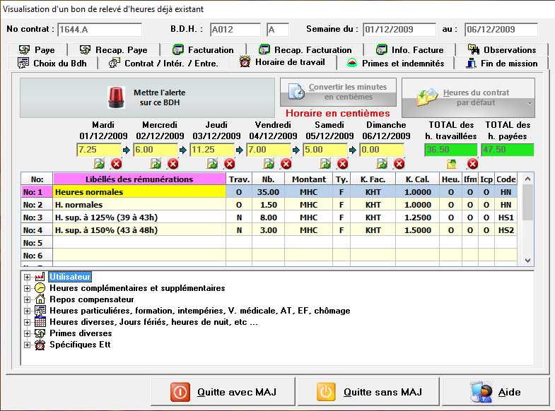Click the yellow folder icon under total travaillées
555x411 pixels.
point(452,164)
